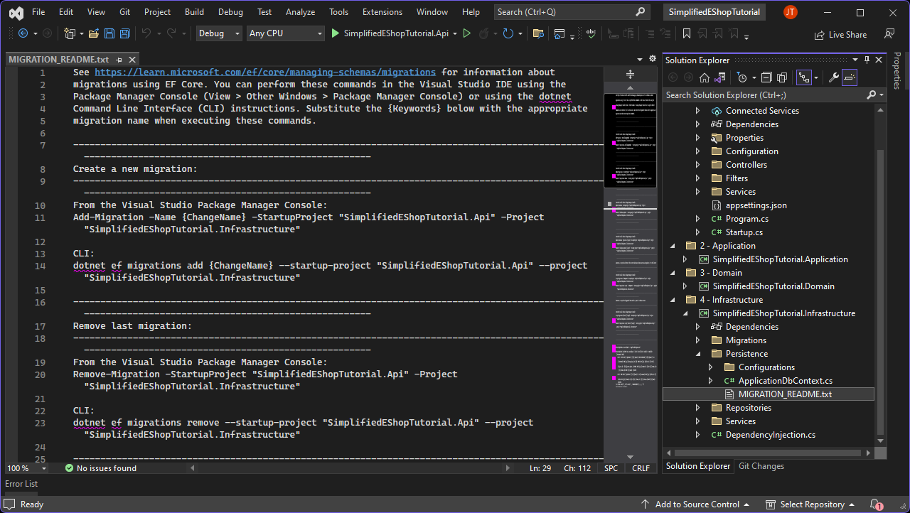Click the notifications bell in status bar
The image size is (910, 513).
click(x=874, y=504)
